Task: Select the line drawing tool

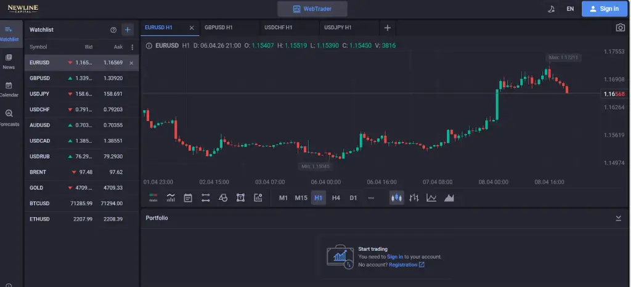Action: tap(206, 198)
